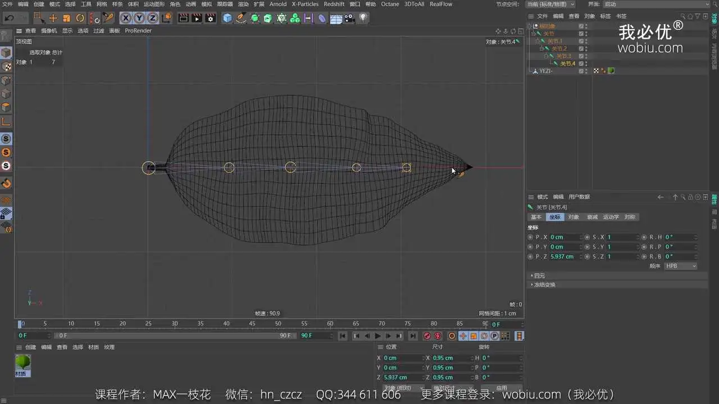The width and height of the screenshot is (719, 404).
Task: Toggle Autokeying in timeline bar
Action: (438, 336)
